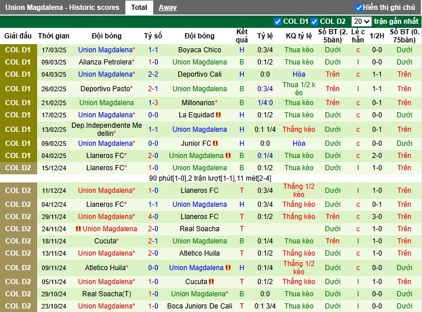
Task: Click Junior FC red card icon
Action: 215,144
